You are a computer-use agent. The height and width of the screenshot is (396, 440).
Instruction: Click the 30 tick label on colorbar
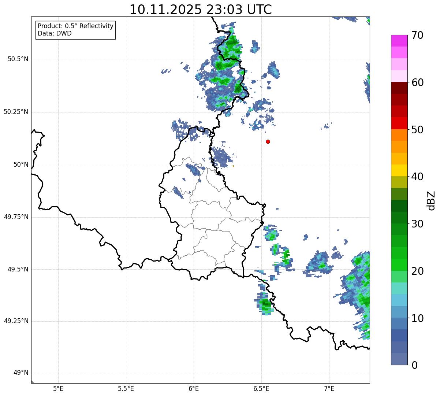click(x=417, y=224)
